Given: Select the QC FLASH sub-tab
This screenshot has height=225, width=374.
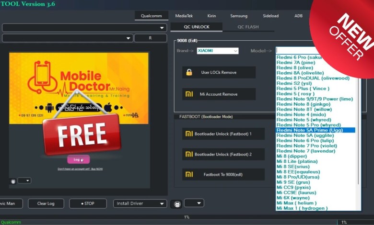Looking at the screenshot, I should (x=248, y=27).
